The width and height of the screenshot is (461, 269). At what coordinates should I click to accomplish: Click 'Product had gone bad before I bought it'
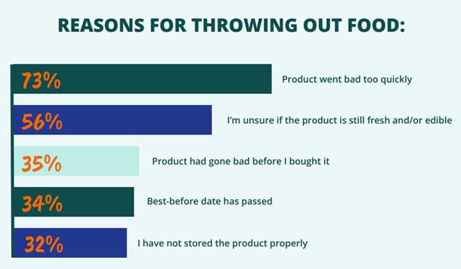[241, 161]
